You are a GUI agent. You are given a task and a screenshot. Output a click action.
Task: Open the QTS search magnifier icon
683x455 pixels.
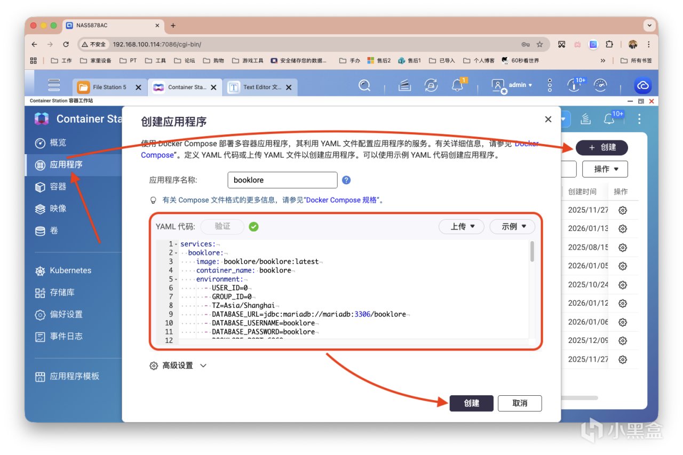click(364, 85)
